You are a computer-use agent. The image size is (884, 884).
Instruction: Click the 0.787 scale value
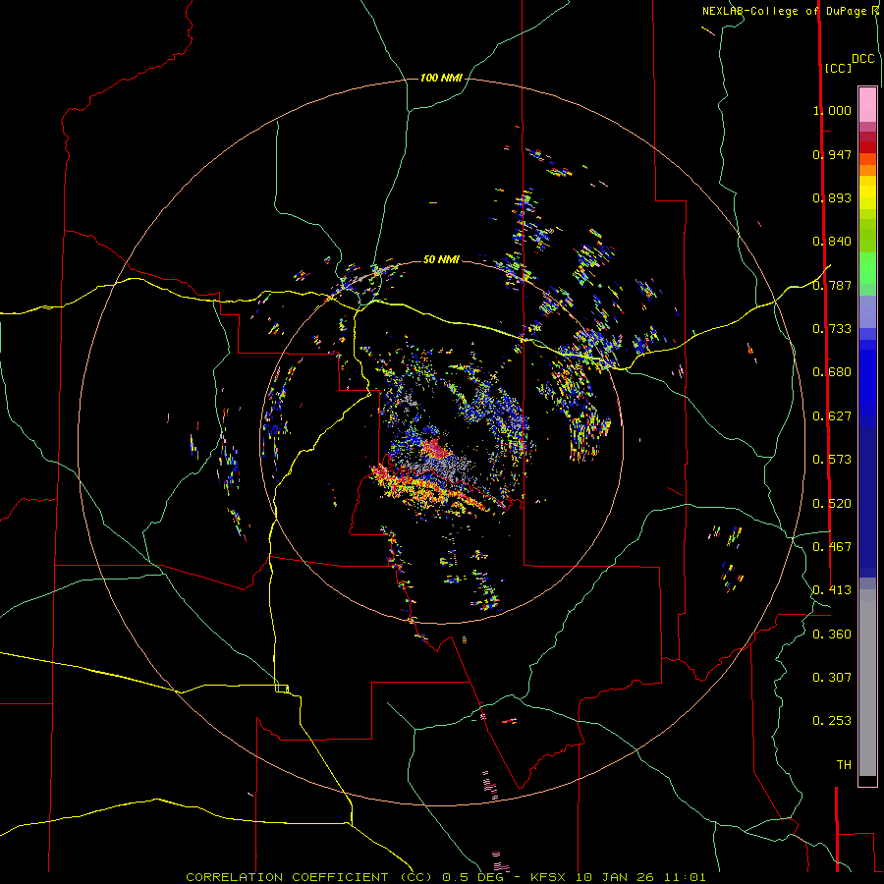pos(832,285)
